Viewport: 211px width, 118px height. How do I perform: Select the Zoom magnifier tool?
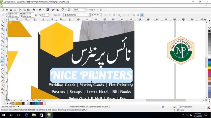tap(2, 33)
